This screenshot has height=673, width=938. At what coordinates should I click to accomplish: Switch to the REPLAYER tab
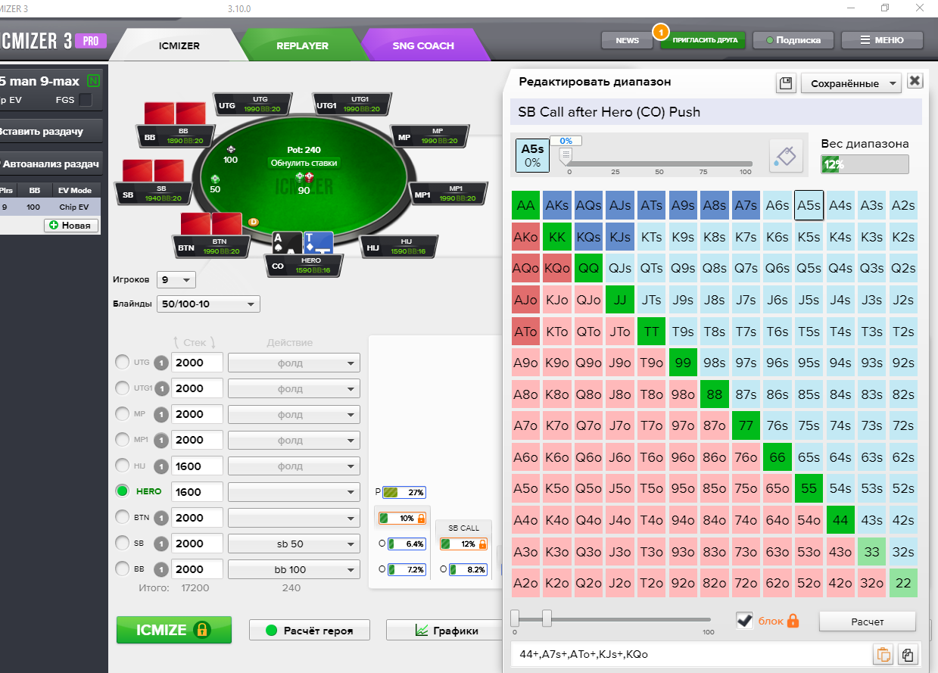point(302,45)
